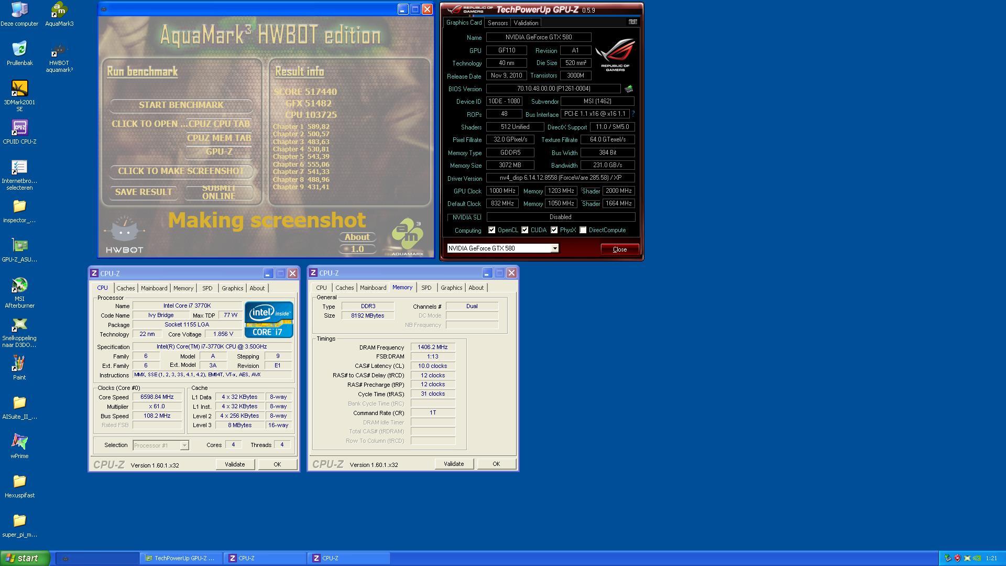The width and height of the screenshot is (1006, 566).
Task: Open the Deze computer desktop icon
Action: coord(19,14)
